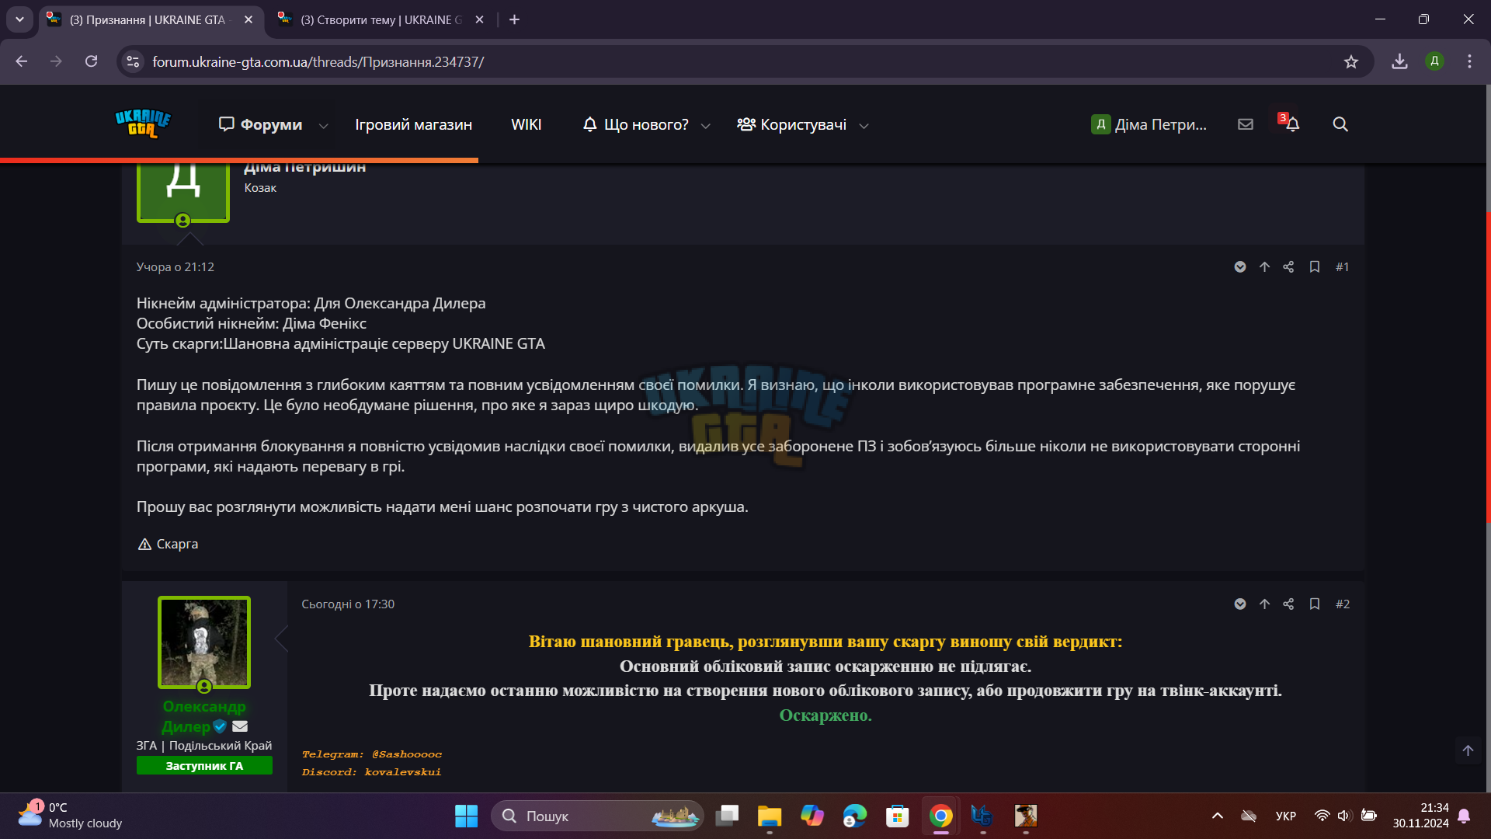Open notifications bell with 3 alerts
The height and width of the screenshot is (839, 1491).
(x=1291, y=124)
